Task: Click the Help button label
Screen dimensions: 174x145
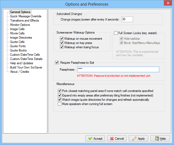Action: 163,139
